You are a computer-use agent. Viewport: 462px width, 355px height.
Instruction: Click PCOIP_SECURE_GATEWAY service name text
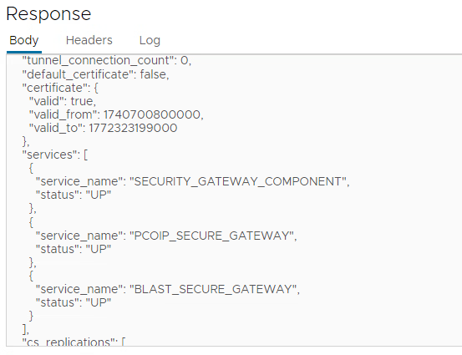pos(213,236)
